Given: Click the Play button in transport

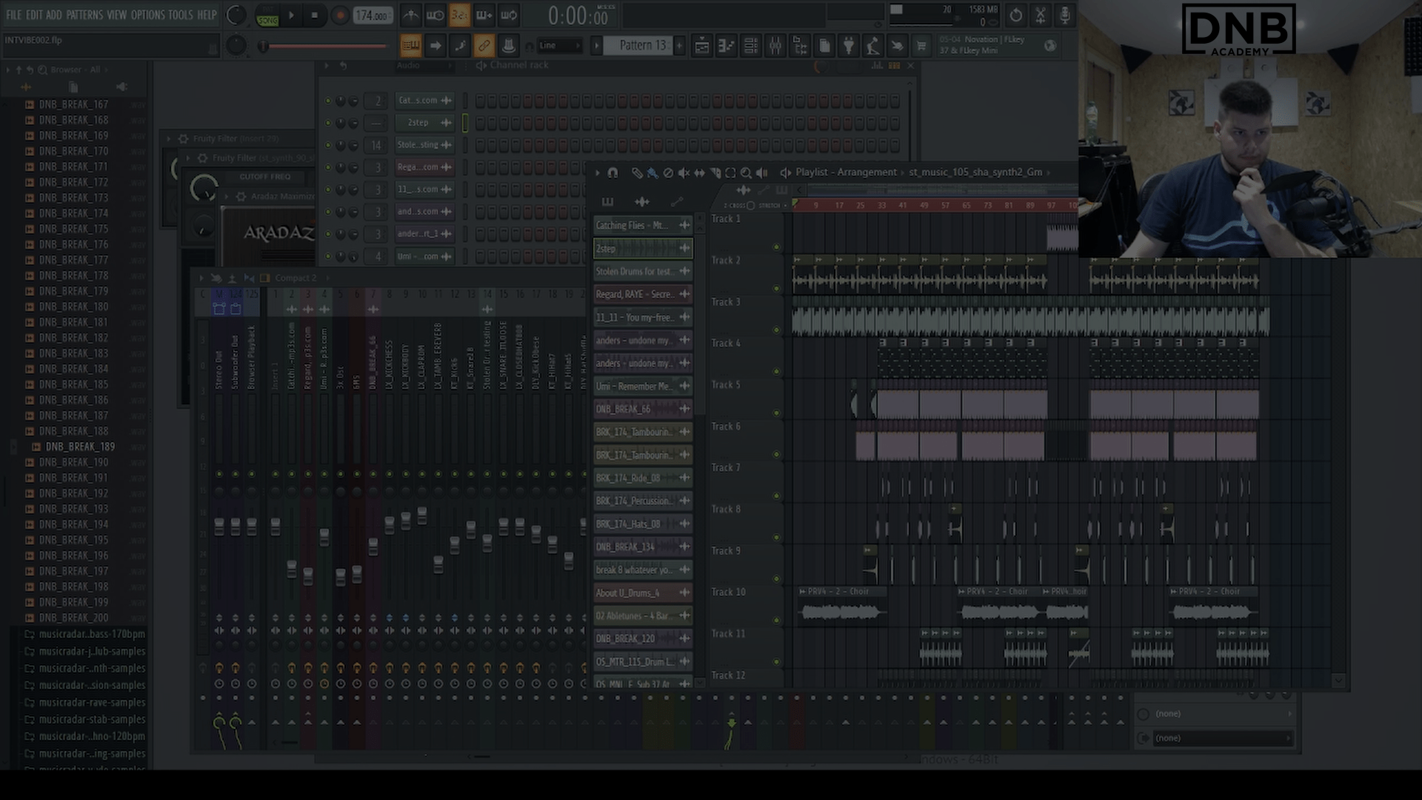Looking at the screenshot, I should [291, 15].
